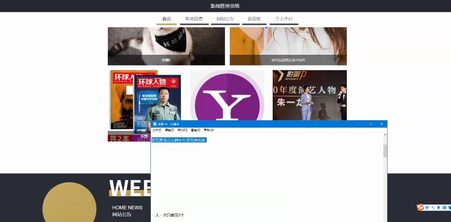Switch to the 留言板 tab
This screenshot has width=451, height=222.
[254, 19]
